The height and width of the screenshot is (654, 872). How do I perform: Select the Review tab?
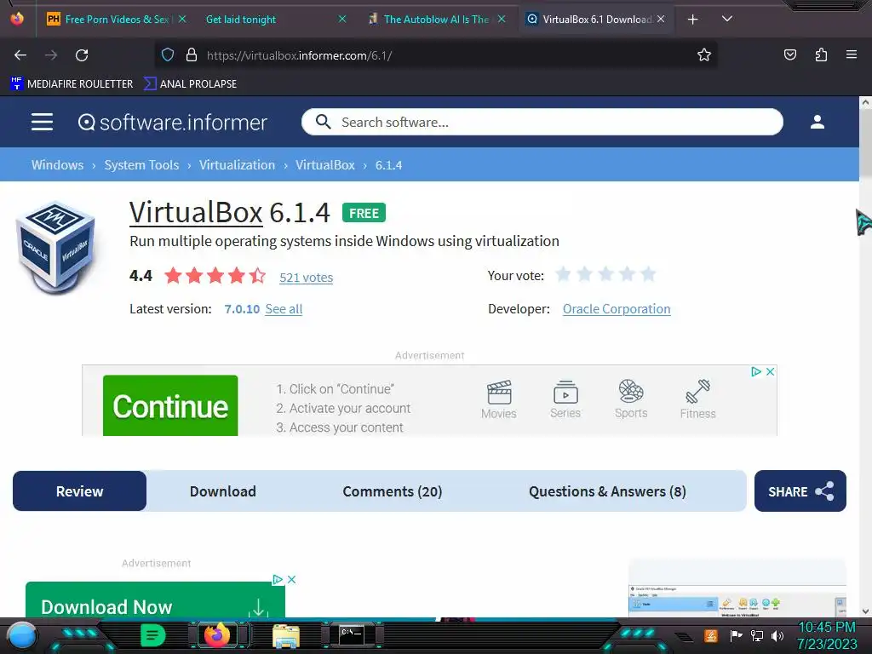point(79,491)
